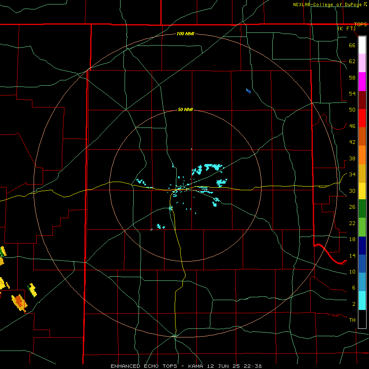Pick the light blue legend swatch
The width and height of the screenshot is (369, 369).
point(362,282)
